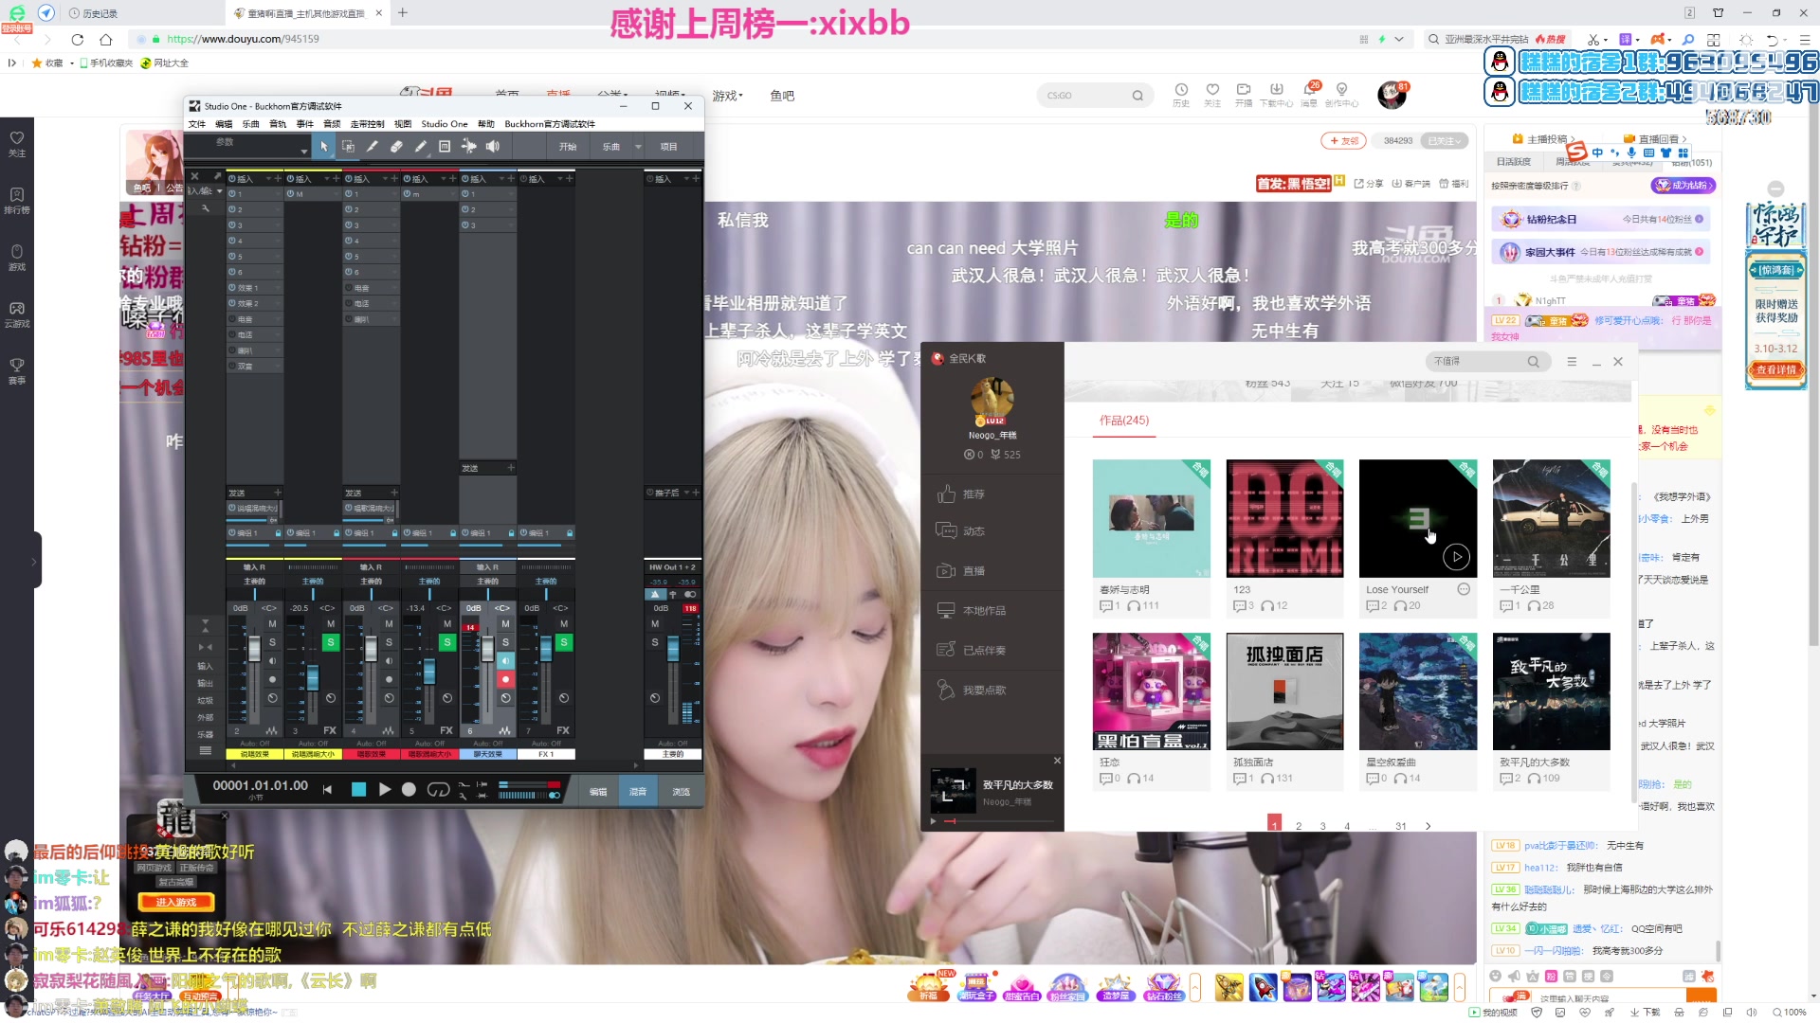Mute the HW Out 1+2 main channel
The height and width of the screenshot is (1023, 1820).
click(x=655, y=624)
